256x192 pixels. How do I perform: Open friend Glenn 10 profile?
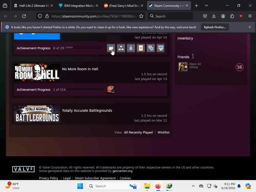pyautogui.click(x=195, y=64)
